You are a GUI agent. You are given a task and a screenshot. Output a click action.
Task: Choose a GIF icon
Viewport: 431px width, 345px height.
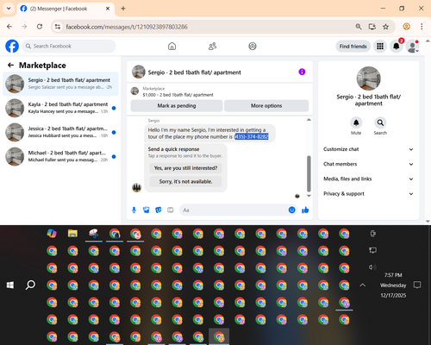pos(171,210)
